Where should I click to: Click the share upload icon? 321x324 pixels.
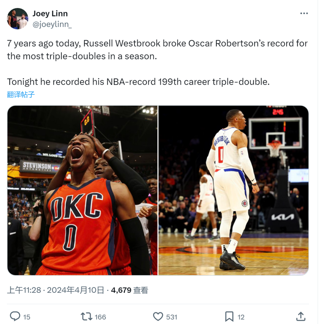(301, 316)
